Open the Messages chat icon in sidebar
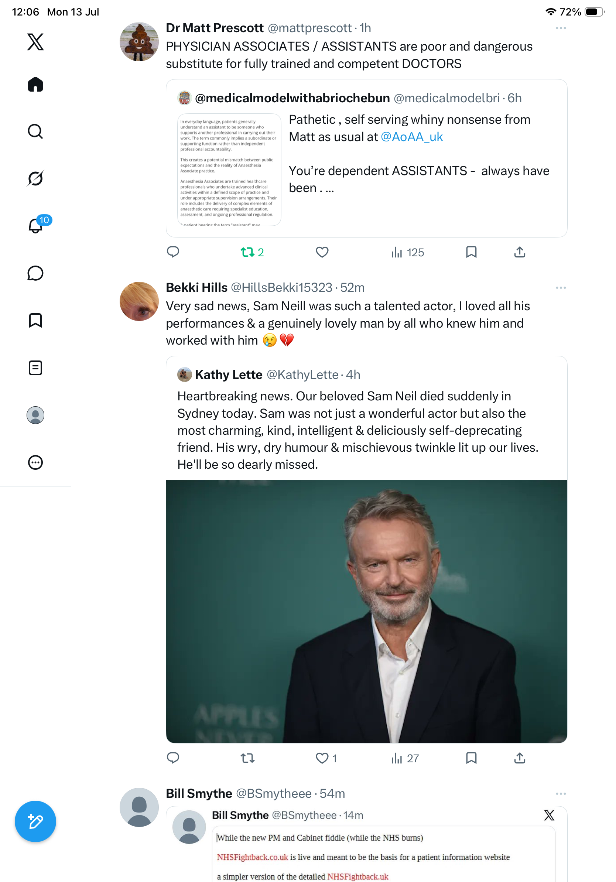This screenshot has height=882, width=616. (x=35, y=273)
